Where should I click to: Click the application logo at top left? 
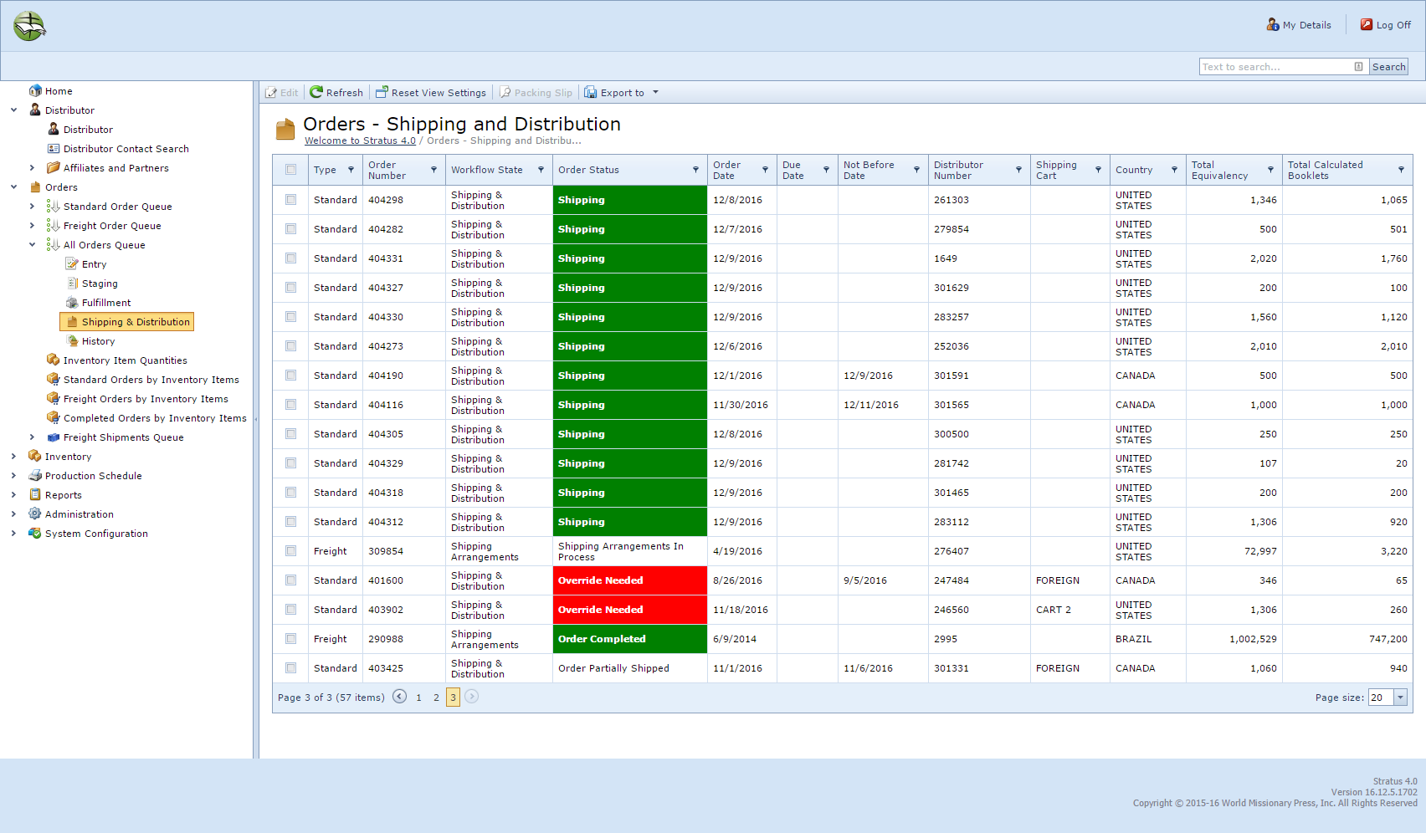tap(29, 26)
